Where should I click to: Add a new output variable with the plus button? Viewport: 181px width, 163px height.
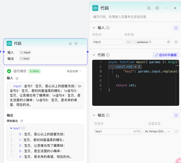pos(176,115)
